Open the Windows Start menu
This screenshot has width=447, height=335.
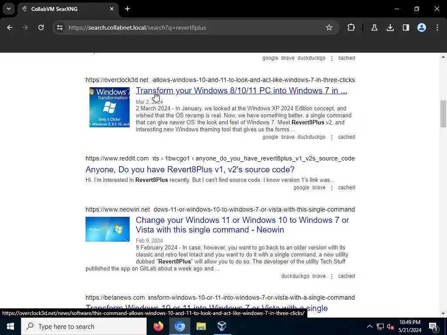tap(10, 326)
